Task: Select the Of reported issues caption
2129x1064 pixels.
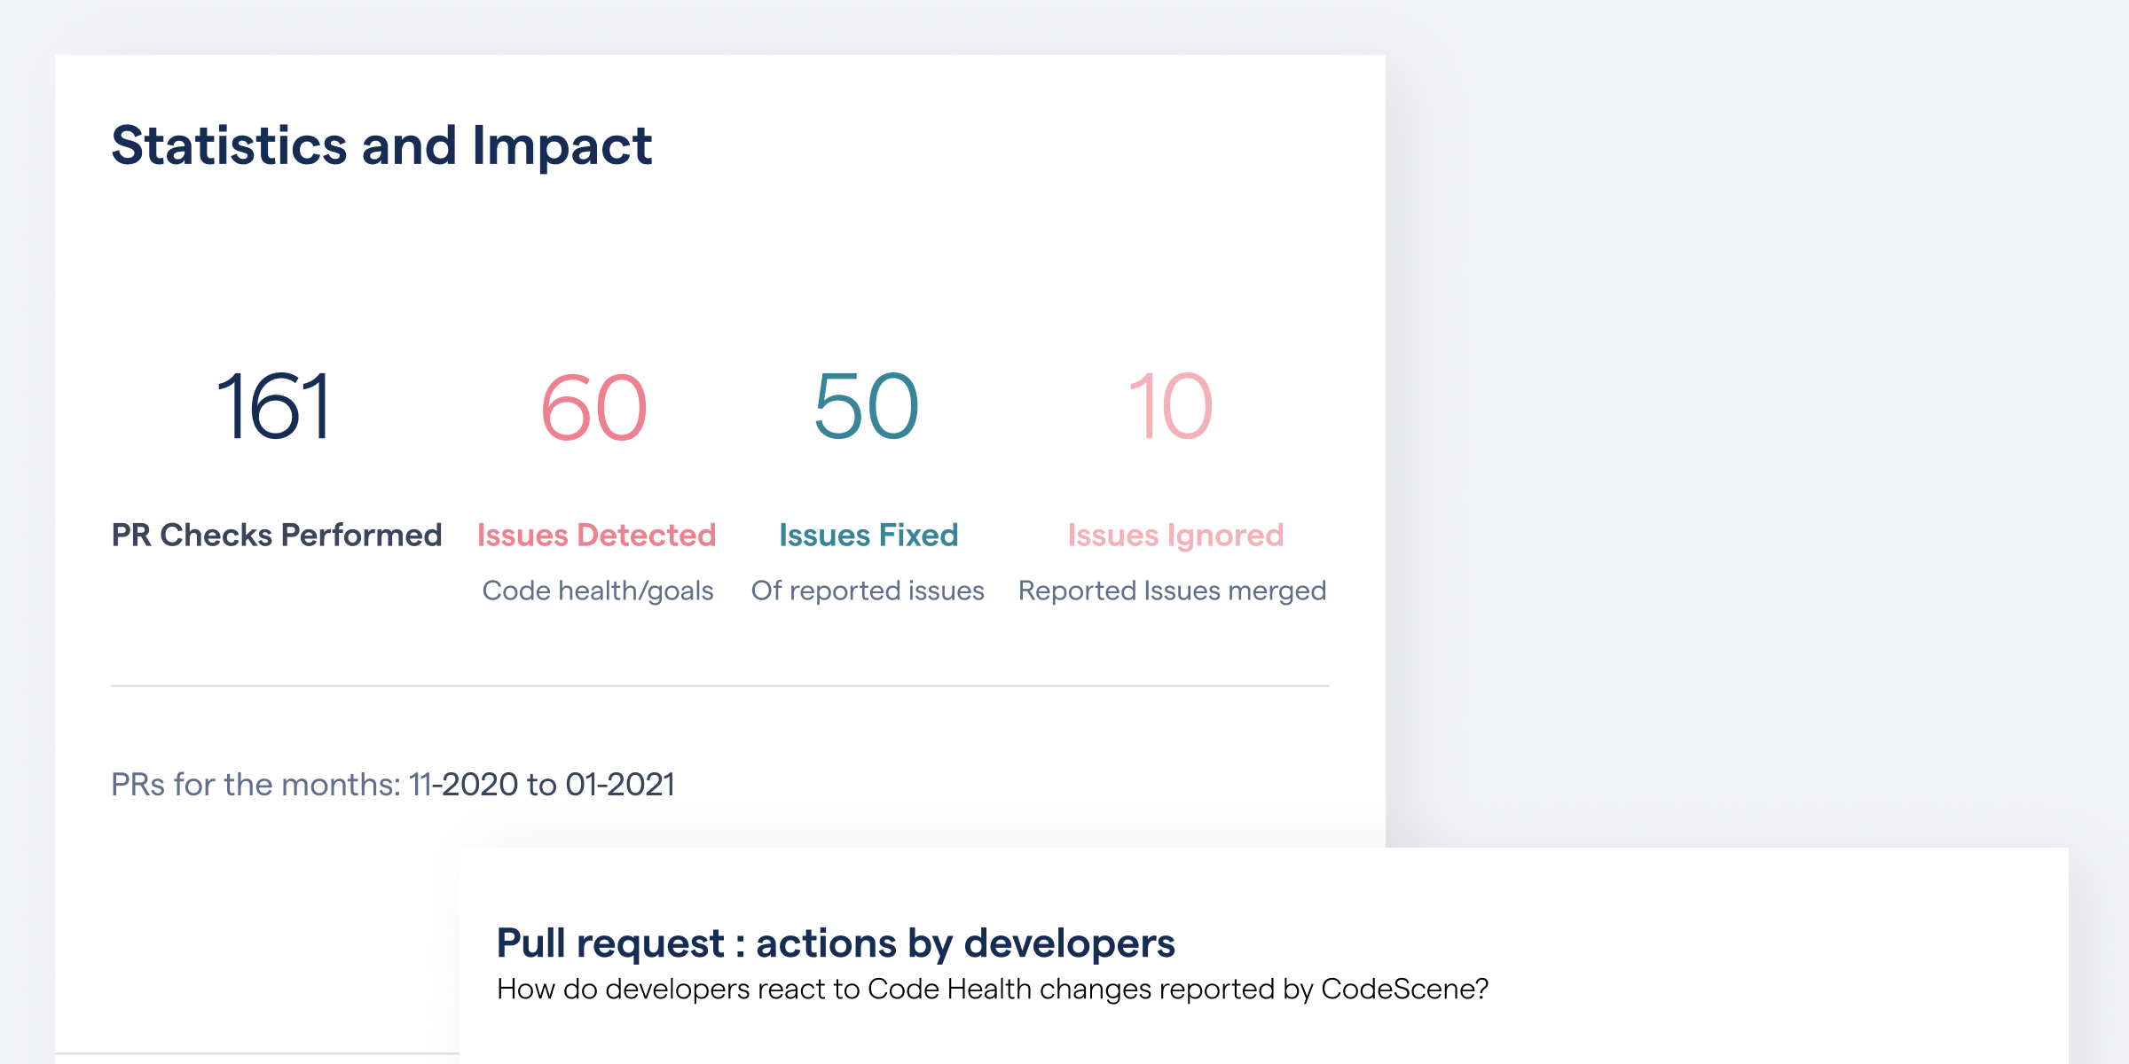Action: 867,590
